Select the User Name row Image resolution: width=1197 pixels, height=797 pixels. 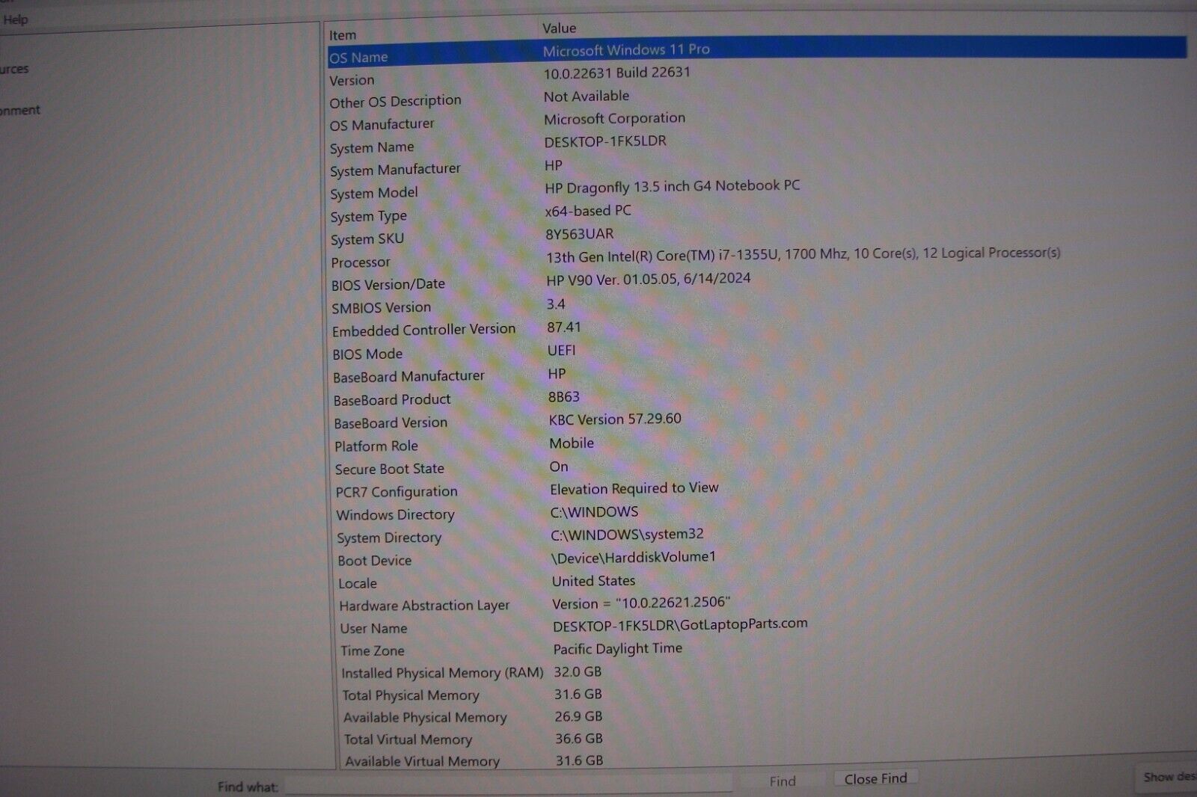tap(757, 626)
